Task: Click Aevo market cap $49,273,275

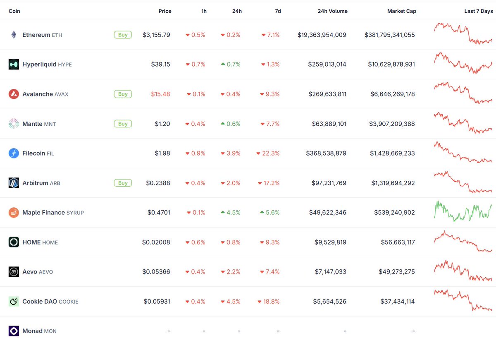Action: click(397, 272)
